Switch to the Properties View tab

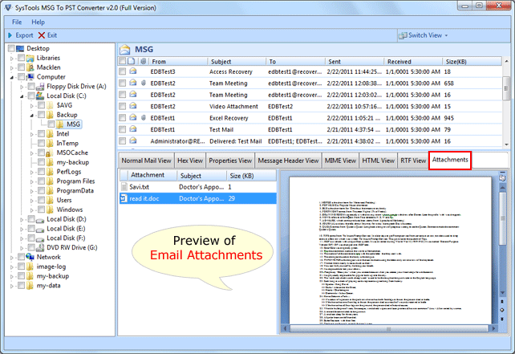(230, 161)
